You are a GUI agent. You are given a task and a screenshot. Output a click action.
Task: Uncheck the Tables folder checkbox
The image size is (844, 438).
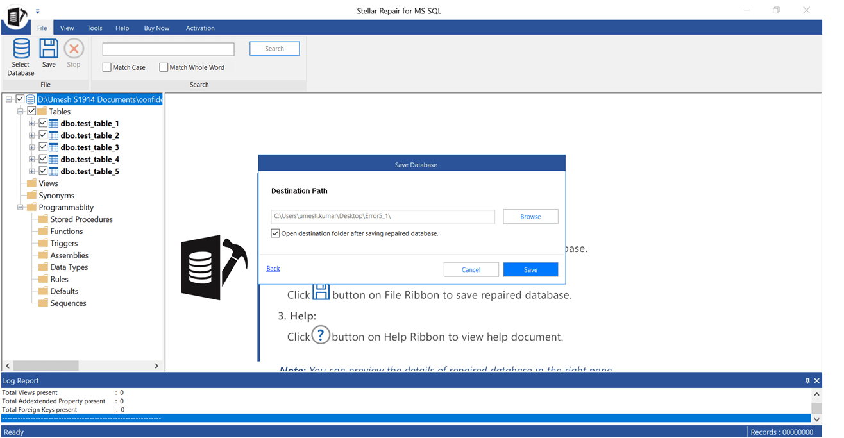pyautogui.click(x=31, y=112)
